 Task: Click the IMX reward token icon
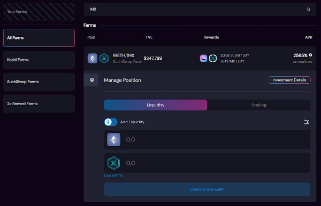[213, 58]
